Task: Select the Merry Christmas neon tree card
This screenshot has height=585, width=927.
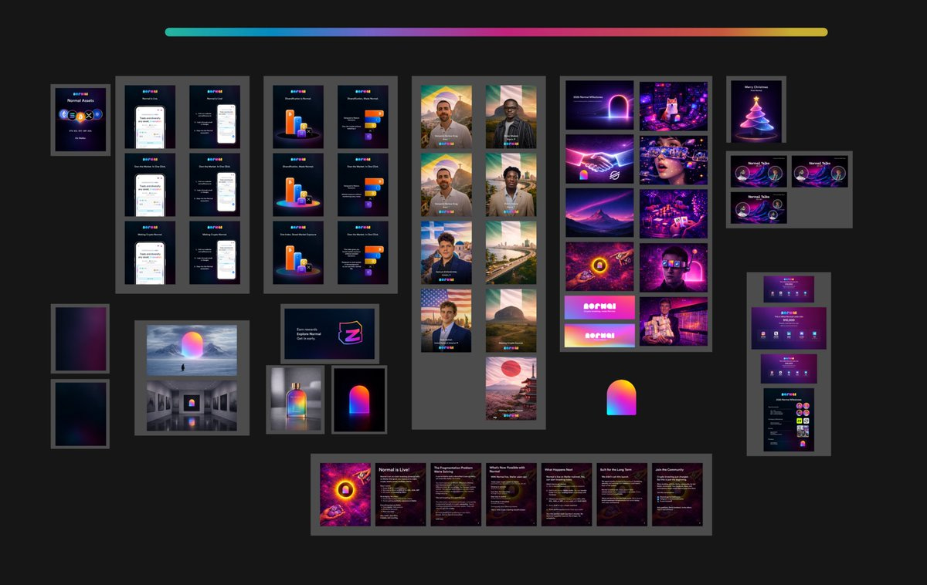Action: coord(756,111)
